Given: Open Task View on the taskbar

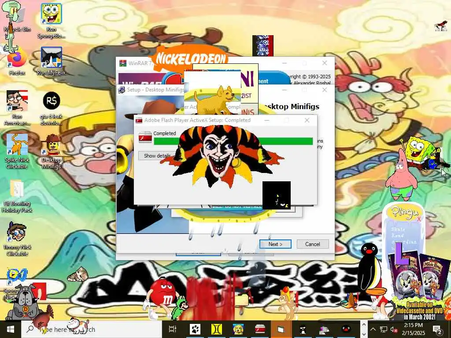Looking at the screenshot, I should 172,329.
